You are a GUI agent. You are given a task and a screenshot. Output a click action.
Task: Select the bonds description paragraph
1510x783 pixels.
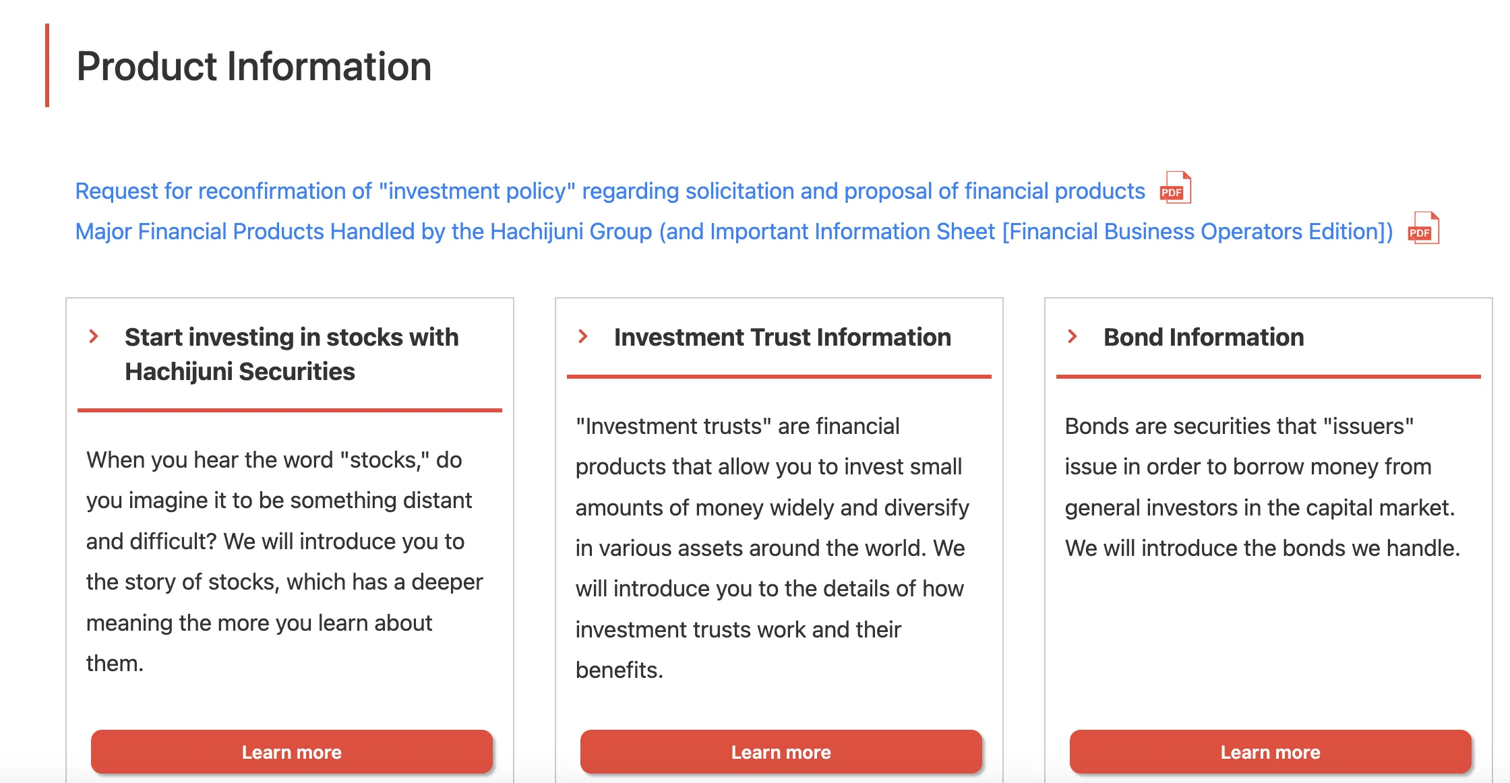1263,487
